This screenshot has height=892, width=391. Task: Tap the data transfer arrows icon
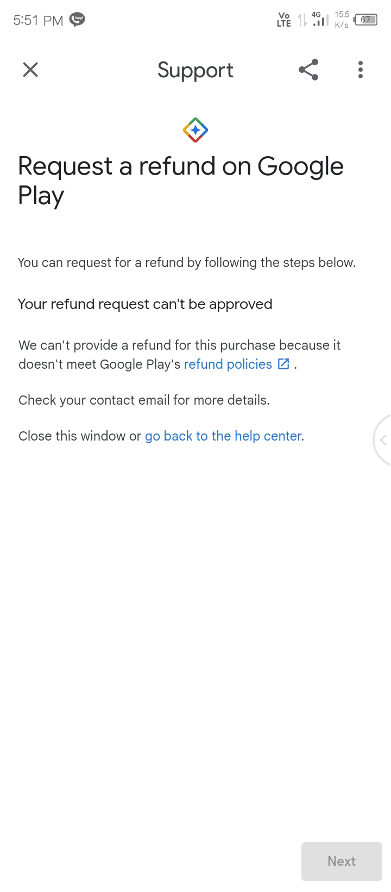coord(302,20)
